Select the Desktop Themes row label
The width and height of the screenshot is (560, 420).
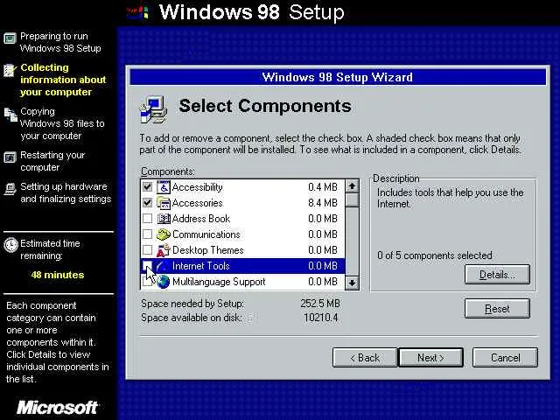tap(208, 250)
